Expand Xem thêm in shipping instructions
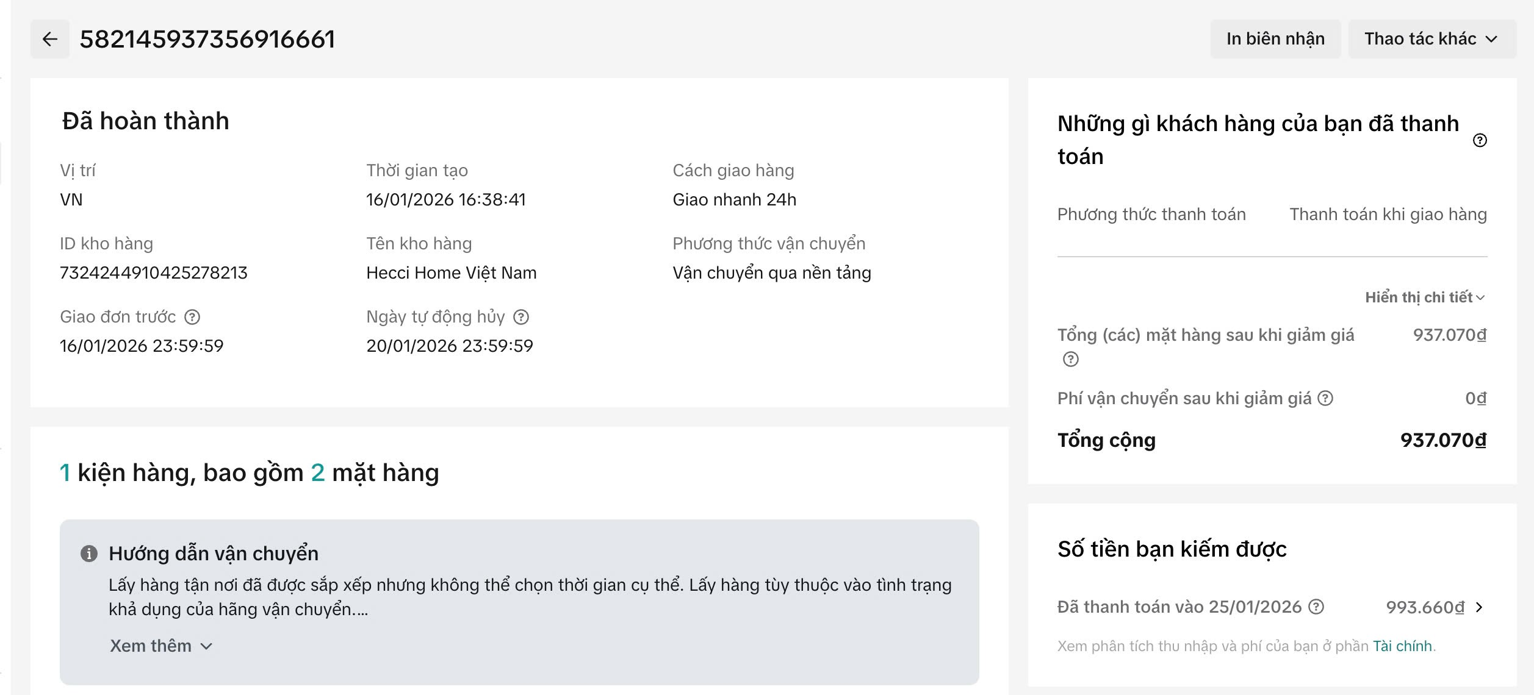 [161, 646]
